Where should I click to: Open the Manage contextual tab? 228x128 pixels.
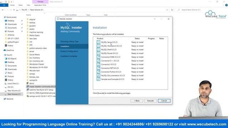tap(40, 1)
